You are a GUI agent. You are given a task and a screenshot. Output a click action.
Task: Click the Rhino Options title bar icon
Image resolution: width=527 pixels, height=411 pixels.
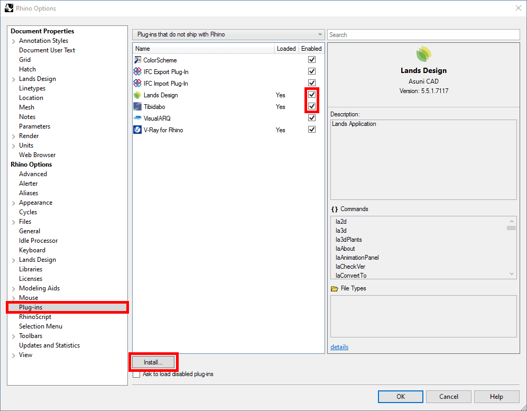click(x=9, y=8)
